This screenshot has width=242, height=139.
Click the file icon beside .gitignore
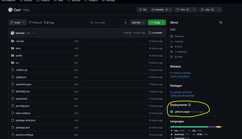(13, 77)
